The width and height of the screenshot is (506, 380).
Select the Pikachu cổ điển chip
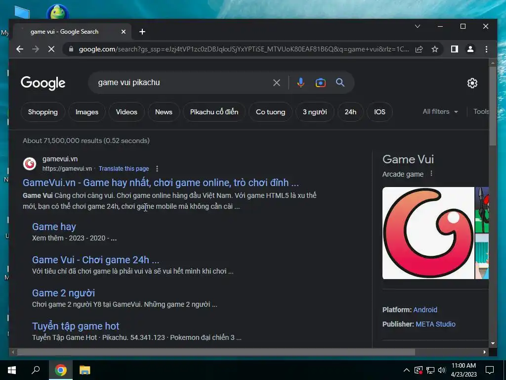[214, 112]
